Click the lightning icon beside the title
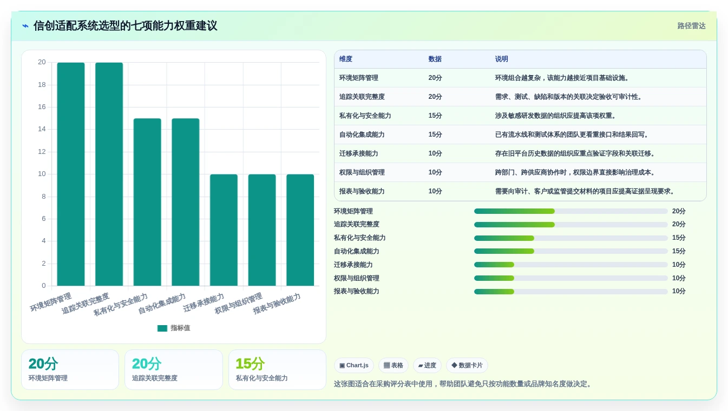This screenshot has width=728, height=411. point(25,26)
